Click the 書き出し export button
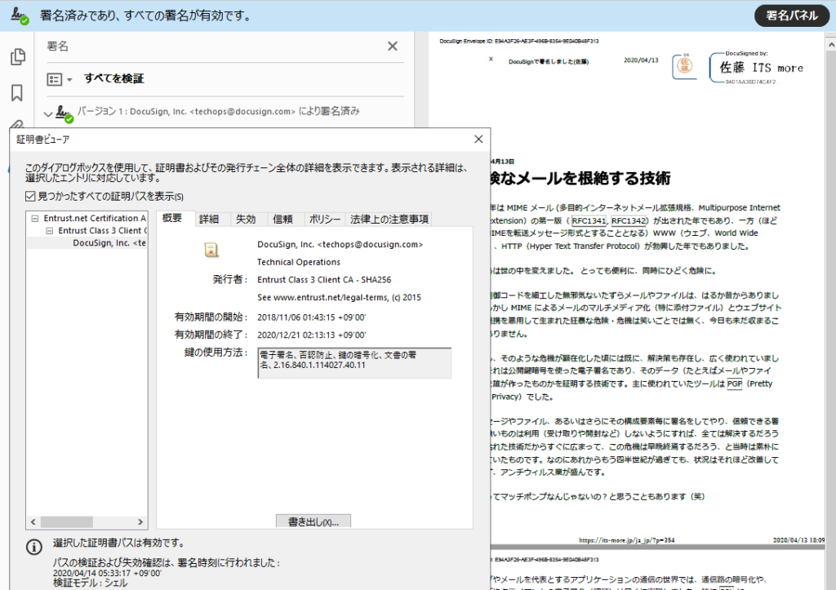 (313, 521)
